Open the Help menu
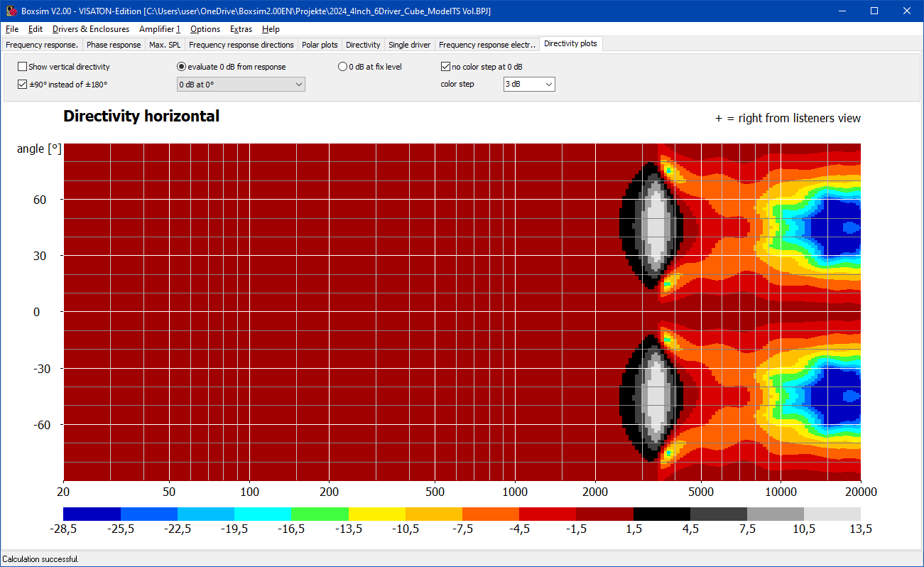 pyautogui.click(x=271, y=29)
